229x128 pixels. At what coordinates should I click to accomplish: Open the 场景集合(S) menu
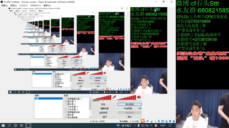(x=35, y=5)
